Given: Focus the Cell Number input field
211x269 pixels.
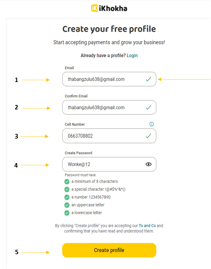Looking at the screenshot, I should 109,136.
